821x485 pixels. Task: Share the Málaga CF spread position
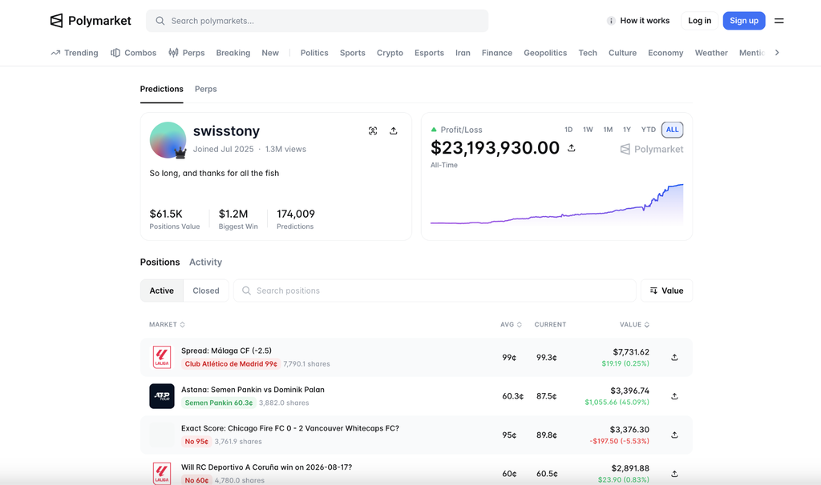click(674, 358)
